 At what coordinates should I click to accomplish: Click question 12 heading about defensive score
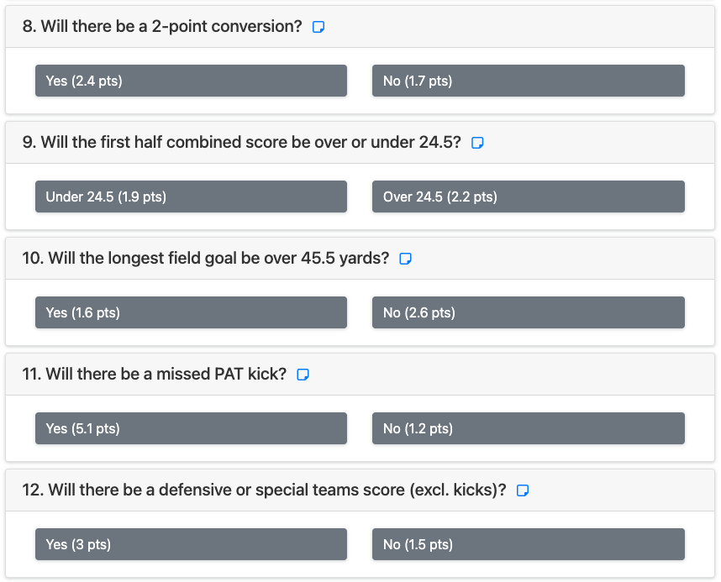click(x=265, y=490)
